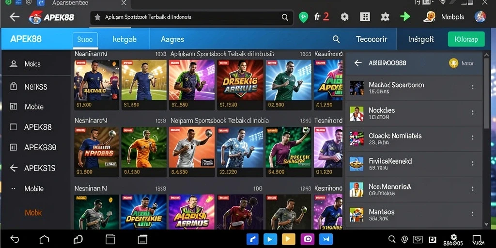Open the DRSEKIG ARRIULE game card
The height and width of the screenshot is (248, 496).
point(240,85)
